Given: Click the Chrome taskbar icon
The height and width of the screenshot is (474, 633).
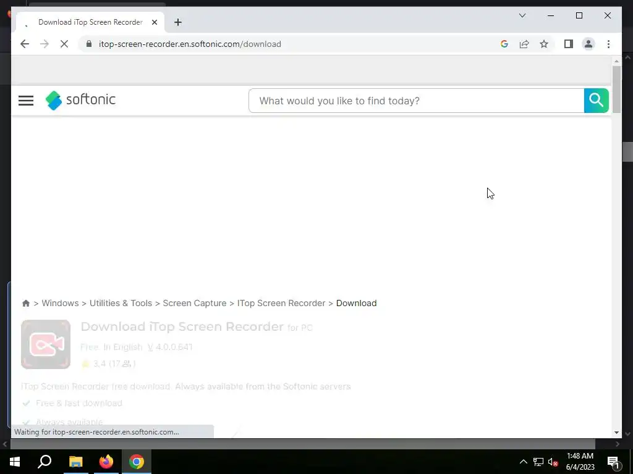Looking at the screenshot, I should [137, 462].
